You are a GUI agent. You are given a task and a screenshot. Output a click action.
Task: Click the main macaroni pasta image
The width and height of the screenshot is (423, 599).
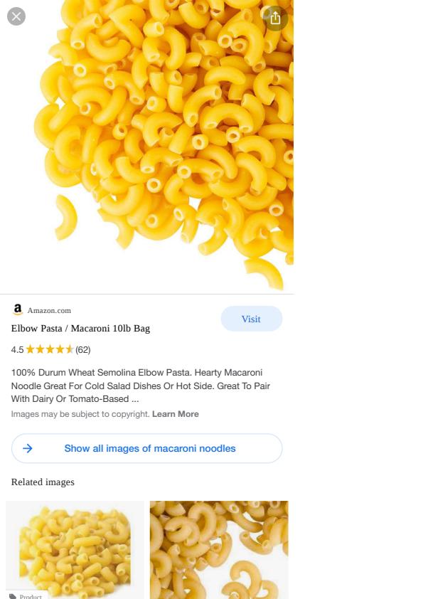[x=147, y=145]
